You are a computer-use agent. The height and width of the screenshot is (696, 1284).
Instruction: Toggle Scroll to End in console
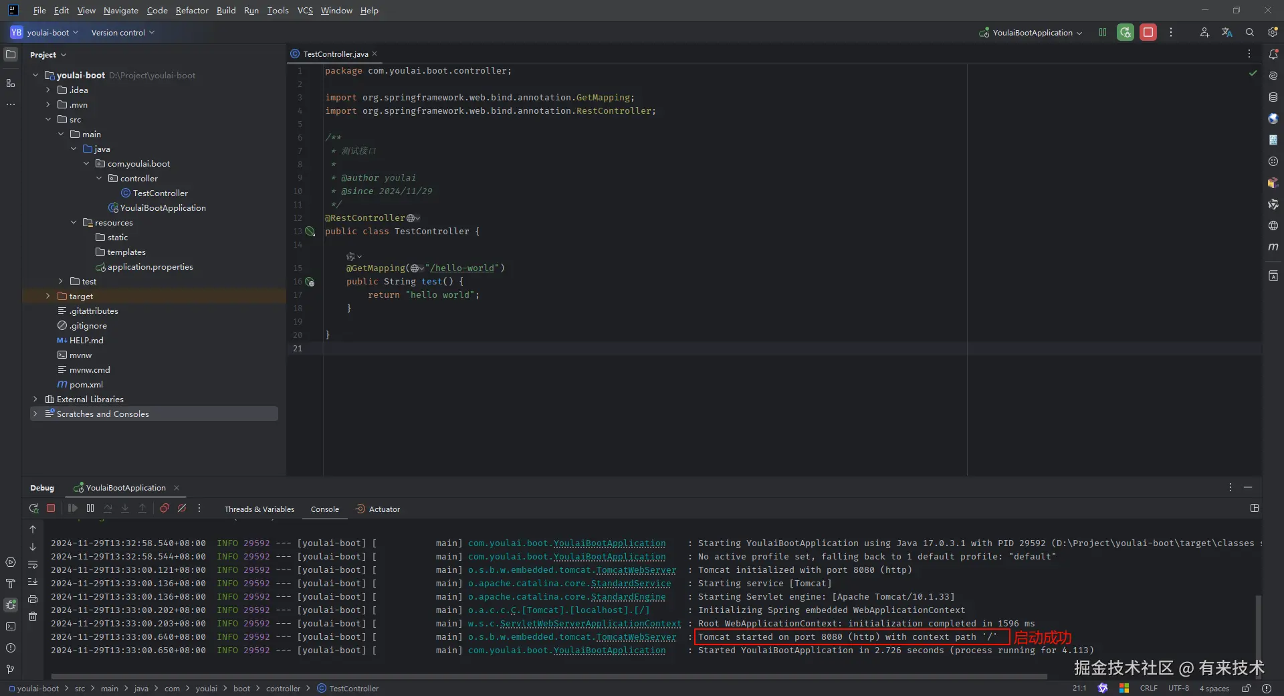click(33, 582)
